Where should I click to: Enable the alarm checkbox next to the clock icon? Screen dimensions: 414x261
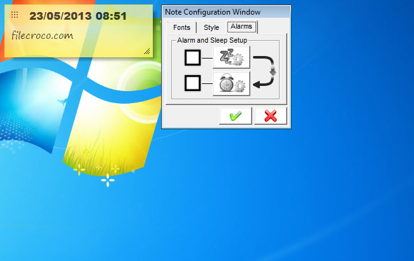pyautogui.click(x=192, y=83)
